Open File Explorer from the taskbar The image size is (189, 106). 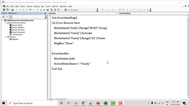click(76, 103)
